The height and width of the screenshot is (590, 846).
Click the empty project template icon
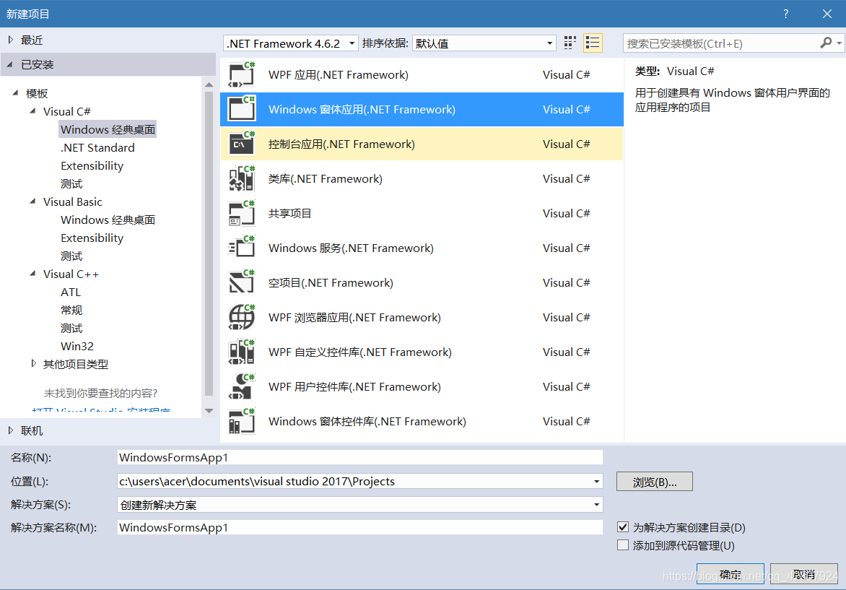pyautogui.click(x=241, y=282)
